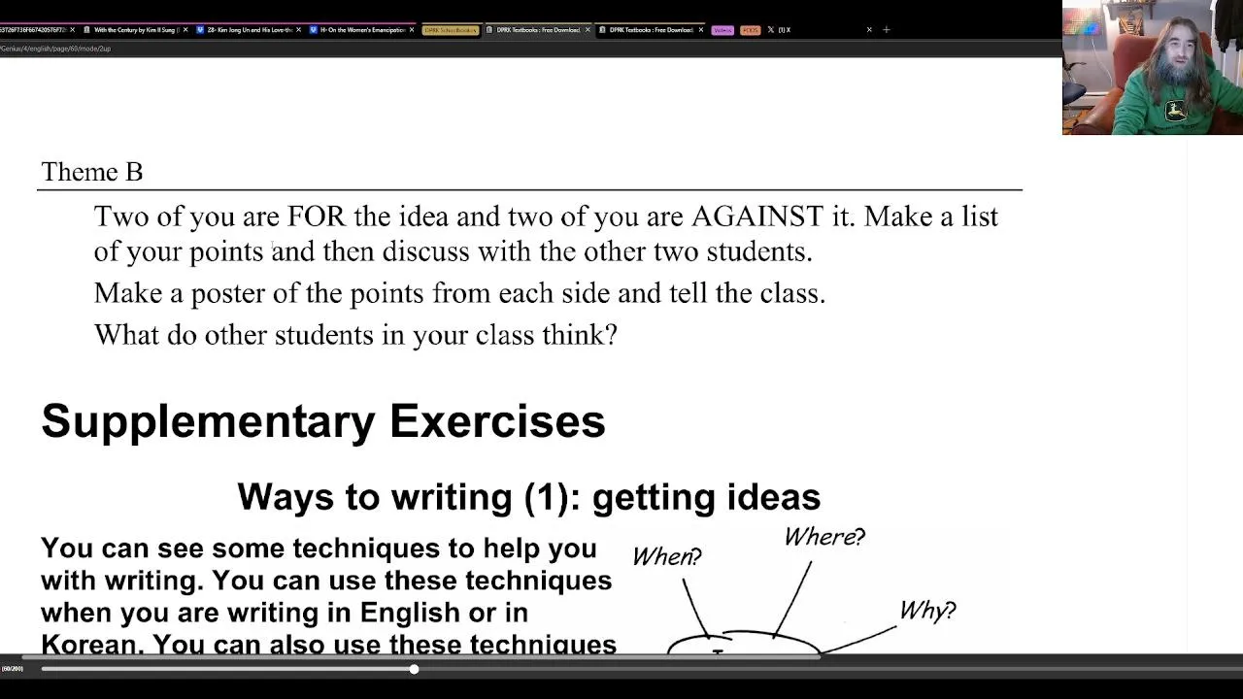Open the '28- Kim Jong Un and His Love' tab
The height and width of the screenshot is (699, 1243).
pos(248,30)
